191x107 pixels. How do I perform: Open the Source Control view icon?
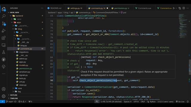(x=4, y=23)
